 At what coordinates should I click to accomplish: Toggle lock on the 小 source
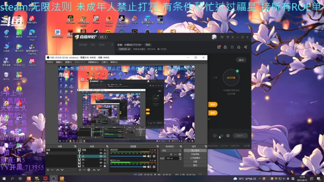click(105, 163)
